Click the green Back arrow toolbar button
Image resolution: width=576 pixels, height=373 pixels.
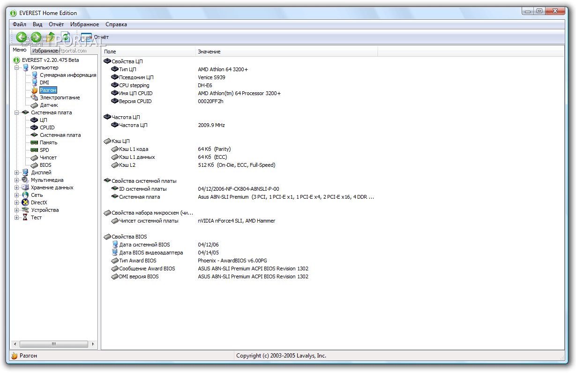click(22, 37)
